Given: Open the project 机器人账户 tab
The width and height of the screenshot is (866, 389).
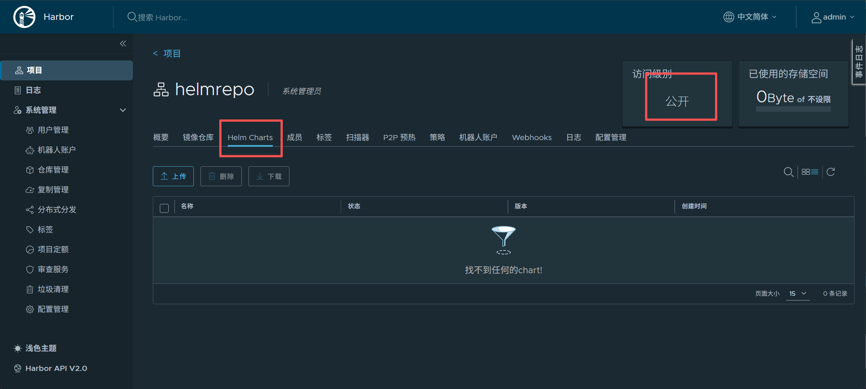Looking at the screenshot, I should tap(478, 138).
